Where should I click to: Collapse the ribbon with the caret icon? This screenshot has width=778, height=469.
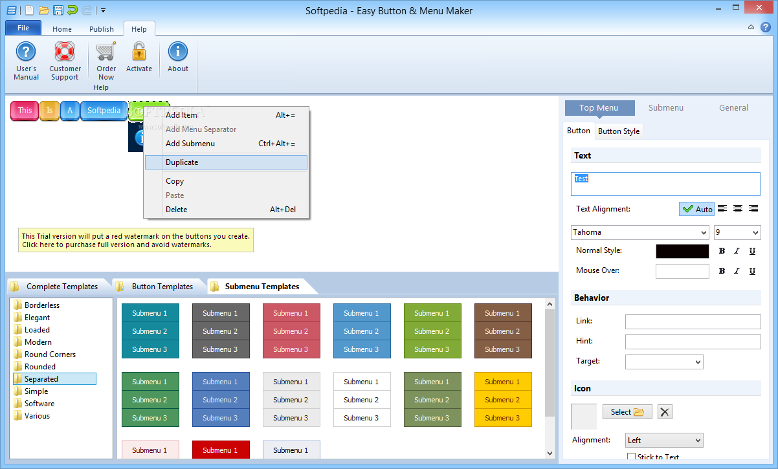click(x=751, y=28)
